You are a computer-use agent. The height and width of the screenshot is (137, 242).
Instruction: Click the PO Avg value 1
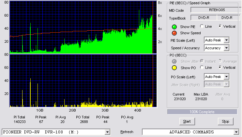[x=127, y=122]
